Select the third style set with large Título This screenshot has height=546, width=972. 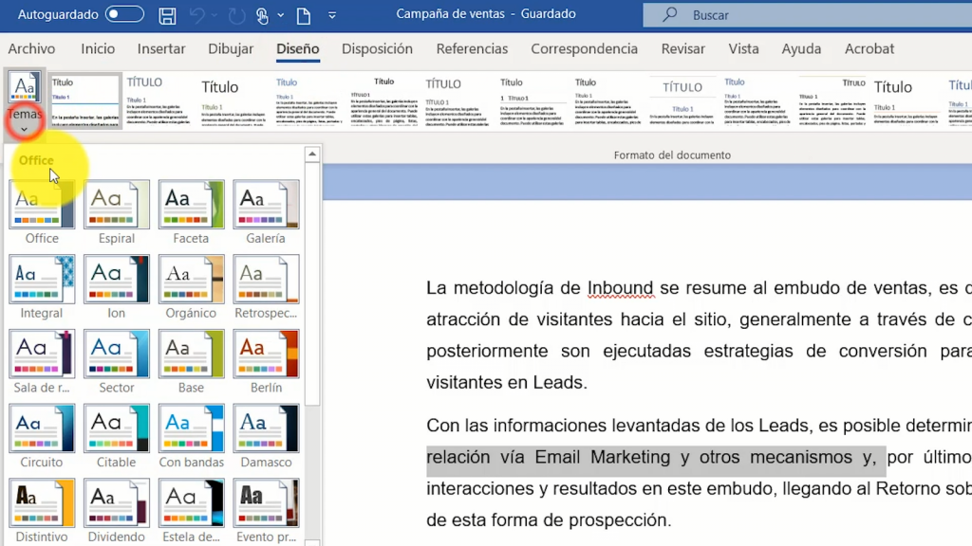tap(234, 100)
